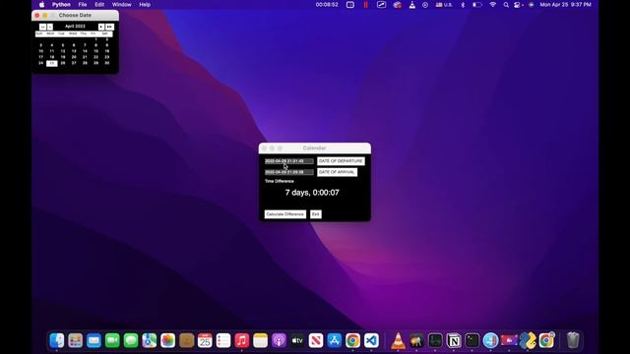
Task: Click the departure date input field
Action: pyautogui.click(x=288, y=161)
